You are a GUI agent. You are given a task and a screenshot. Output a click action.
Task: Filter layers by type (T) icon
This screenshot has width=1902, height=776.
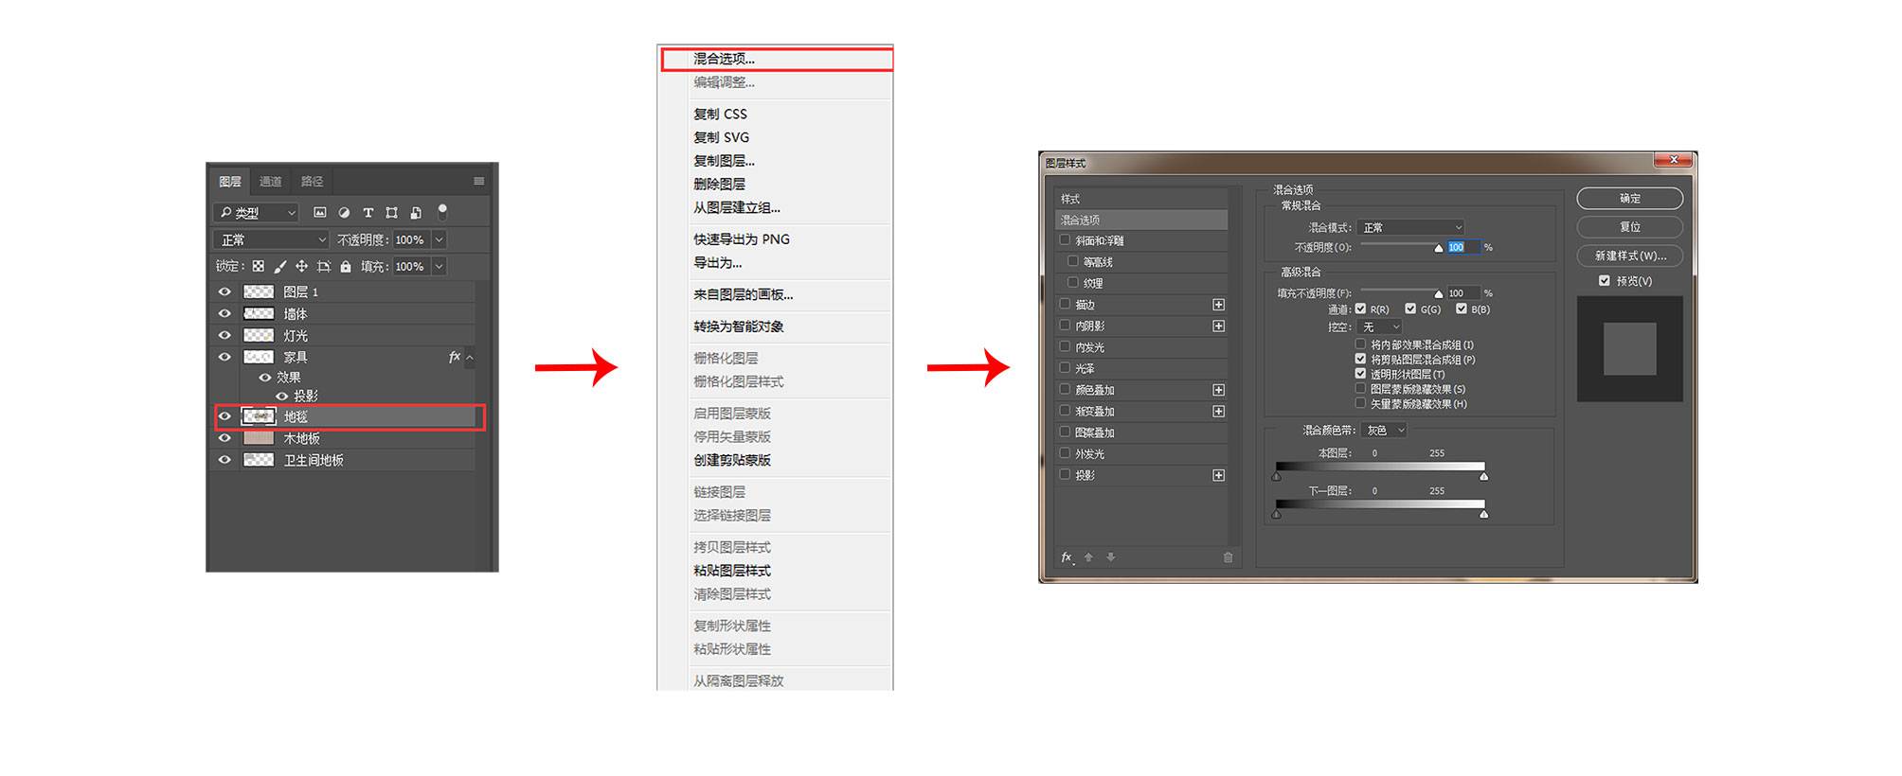[368, 213]
